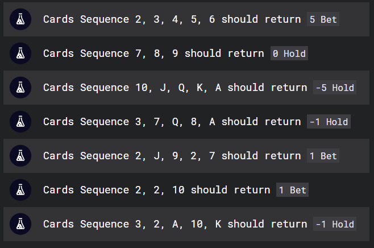Click the "5 Bet" code badge
Viewport: 374px width, 248px height.
click(323, 19)
